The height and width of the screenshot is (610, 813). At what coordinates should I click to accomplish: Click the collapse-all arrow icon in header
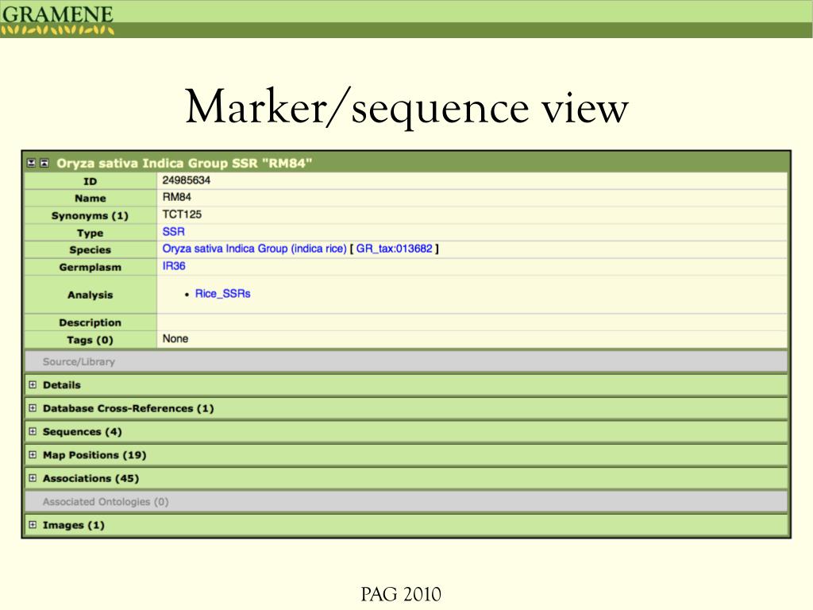(x=44, y=163)
